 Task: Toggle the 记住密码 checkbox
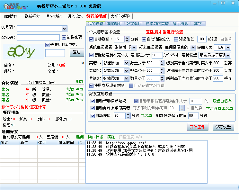64,37
